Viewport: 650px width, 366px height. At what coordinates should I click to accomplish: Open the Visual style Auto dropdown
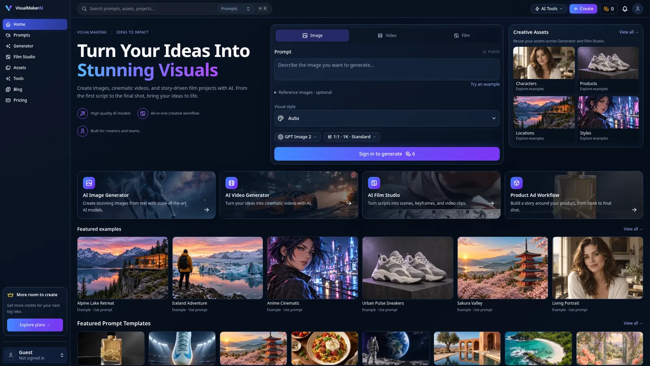tap(387, 118)
